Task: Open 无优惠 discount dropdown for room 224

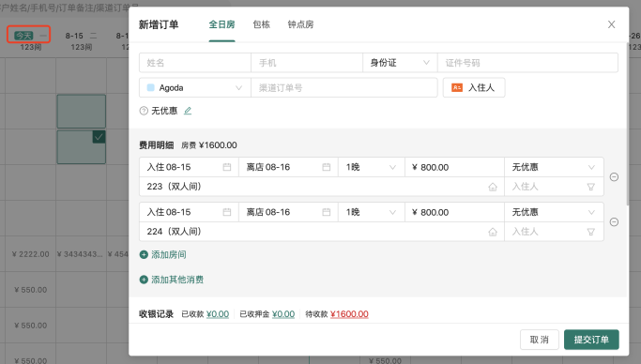Action: coord(554,212)
